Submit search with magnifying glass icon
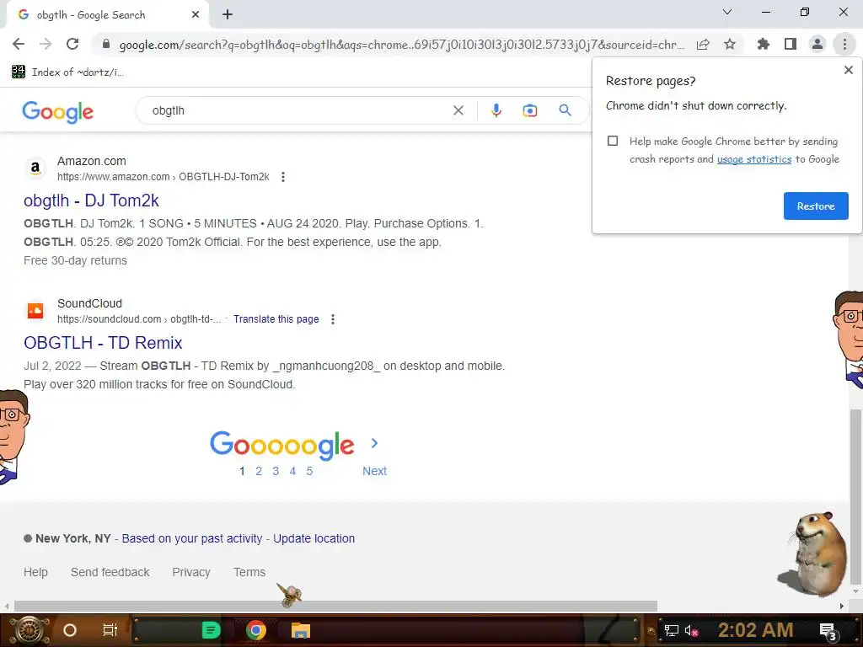 click(x=565, y=110)
